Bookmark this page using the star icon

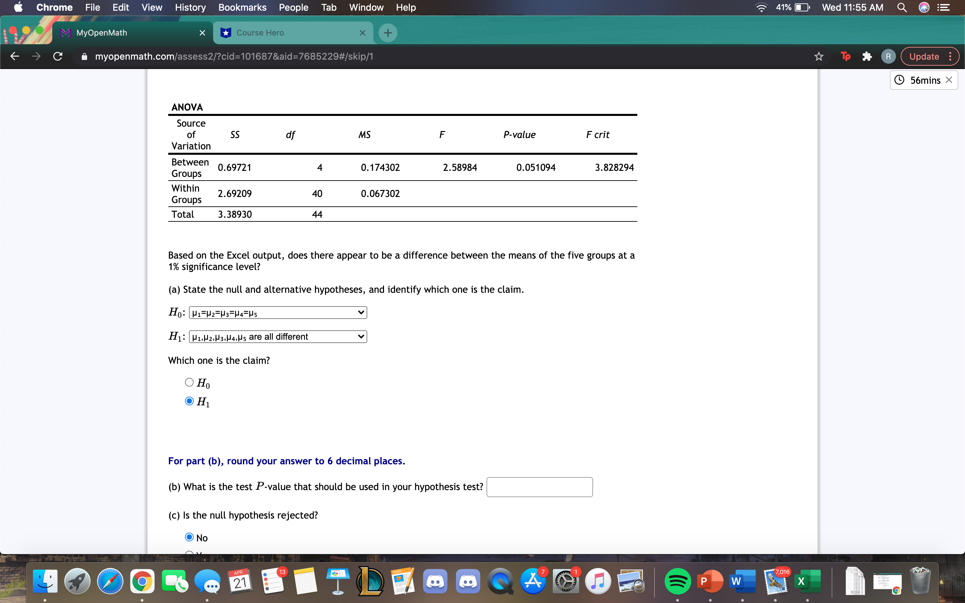click(819, 56)
